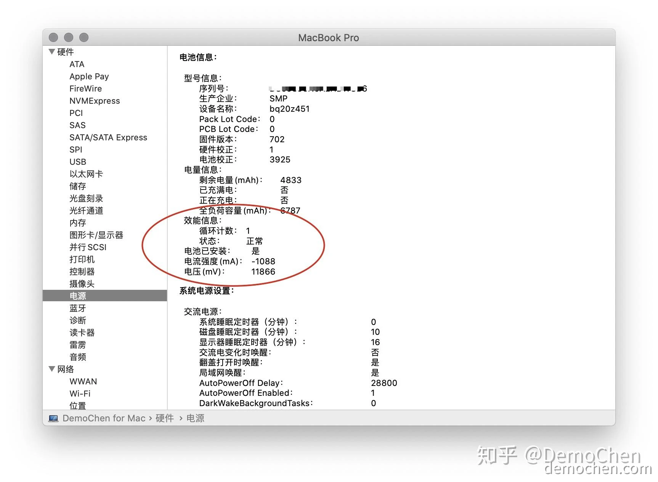Viewport: 658px width, 482px height.
Task: Select 以太网卡 in the sidebar
Action: [x=86, y=174]
